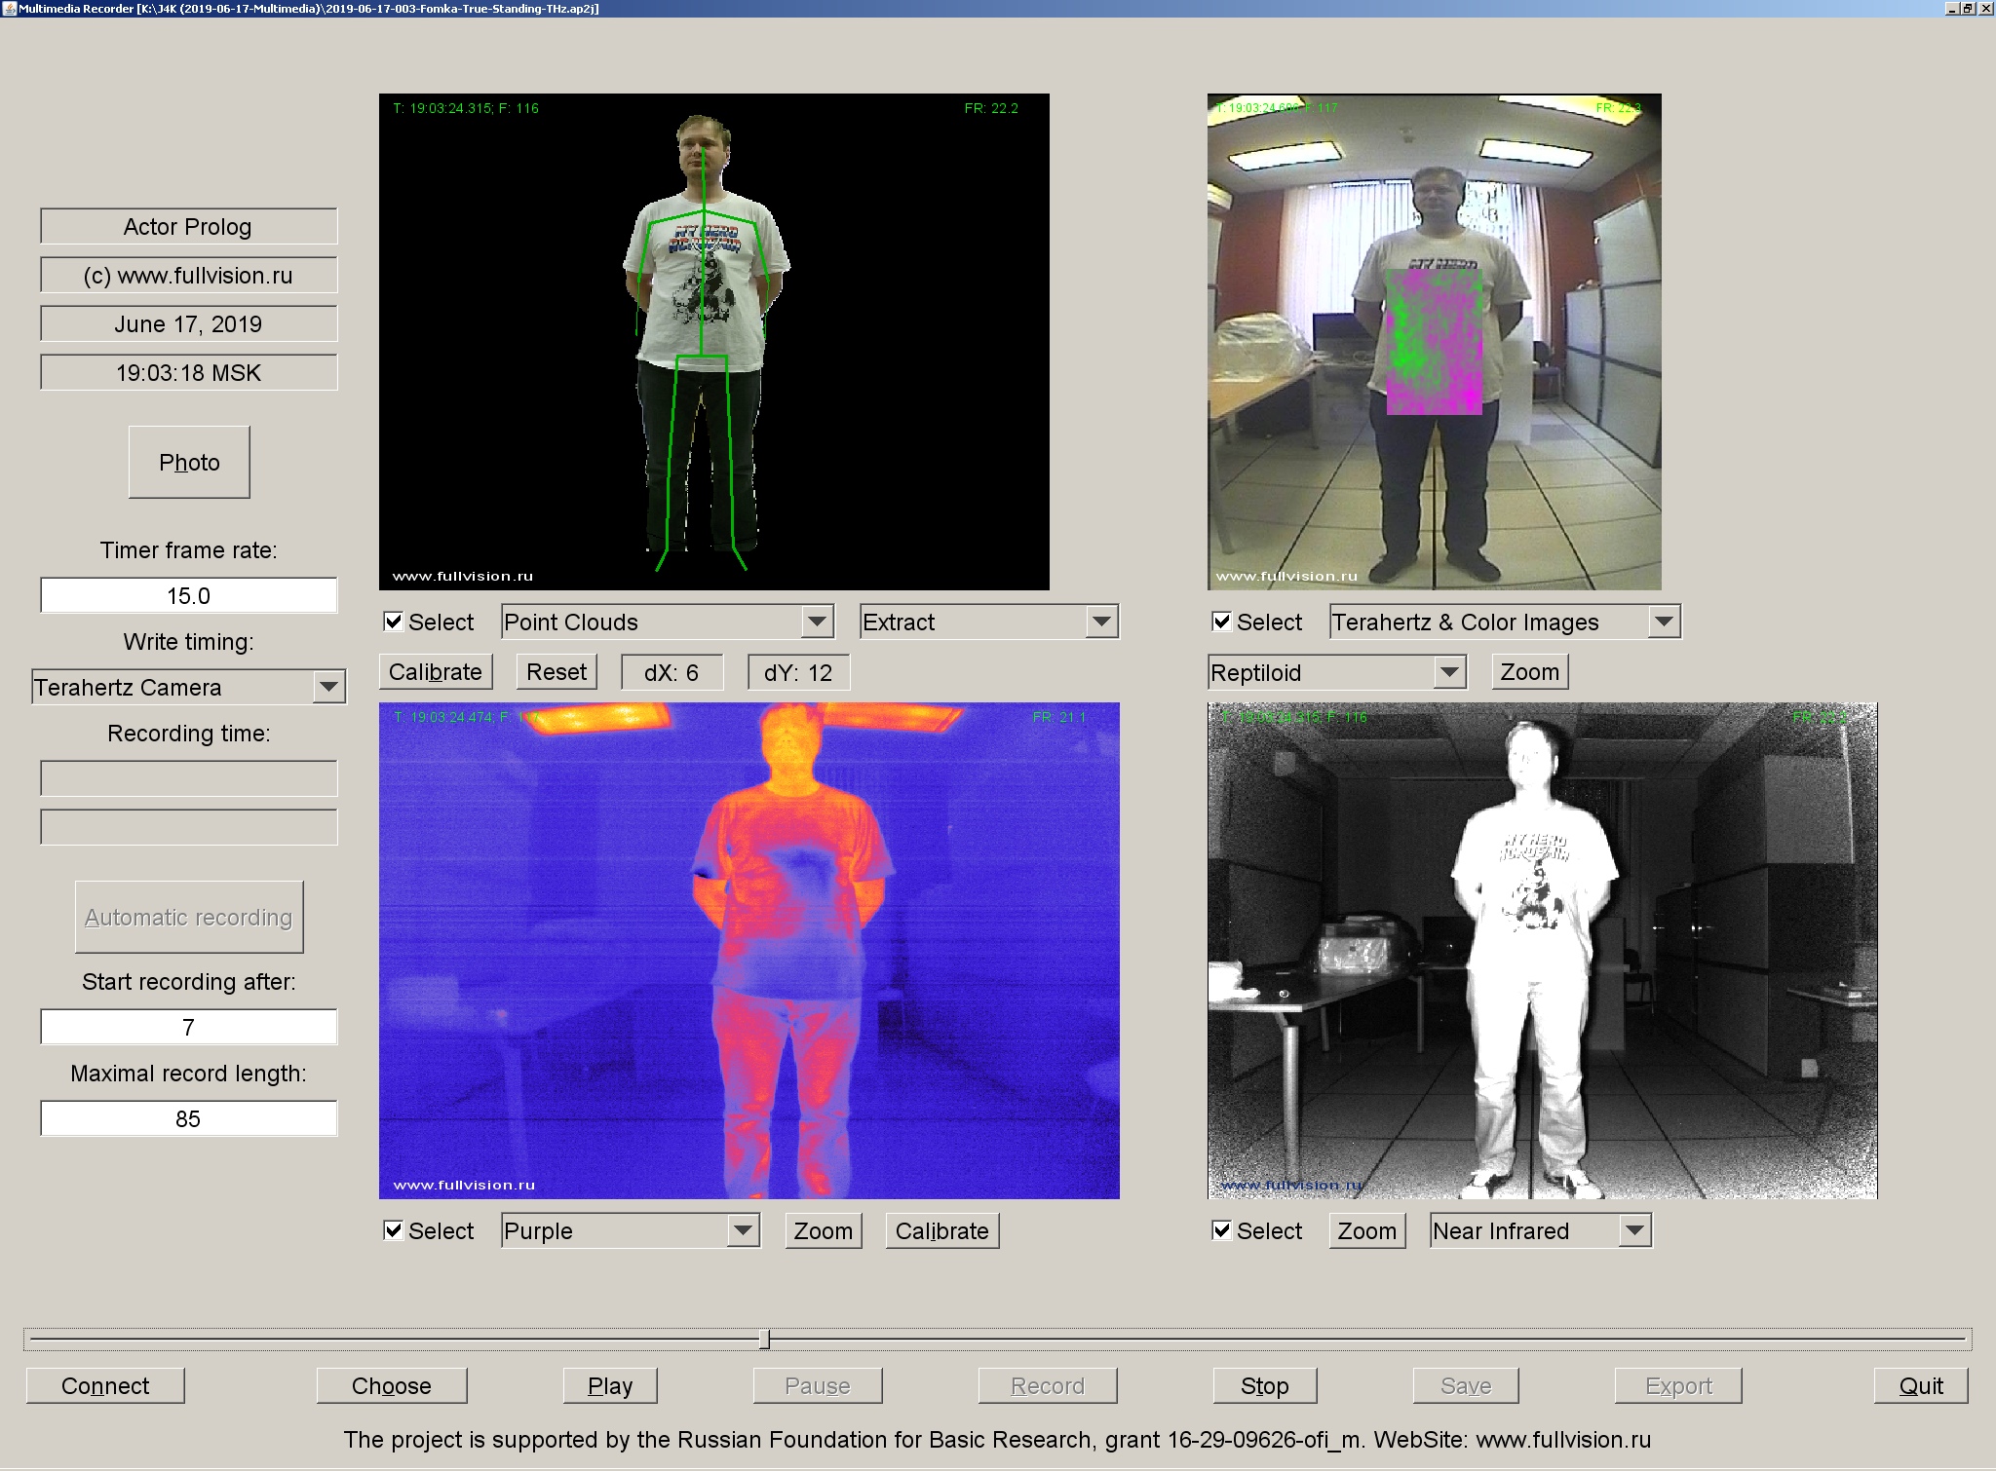Click Connect to attach devices

tap(104, 1385)
